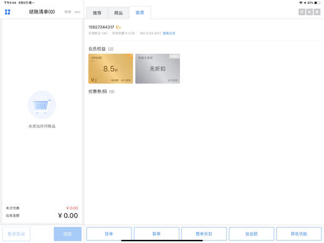Click the 取单 button

pos(156,234)
